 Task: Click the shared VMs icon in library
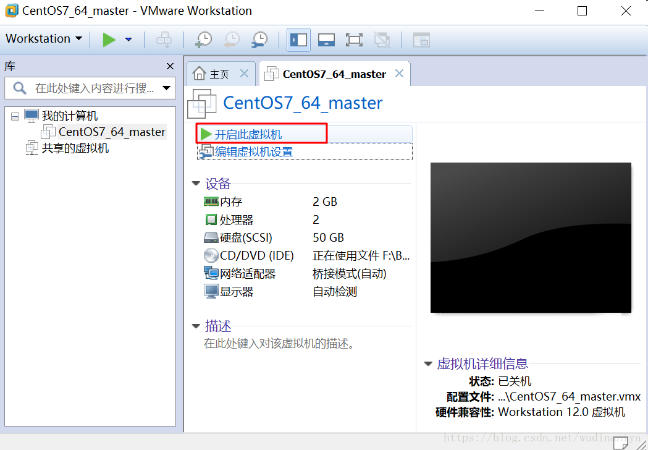tap(32, 148)
